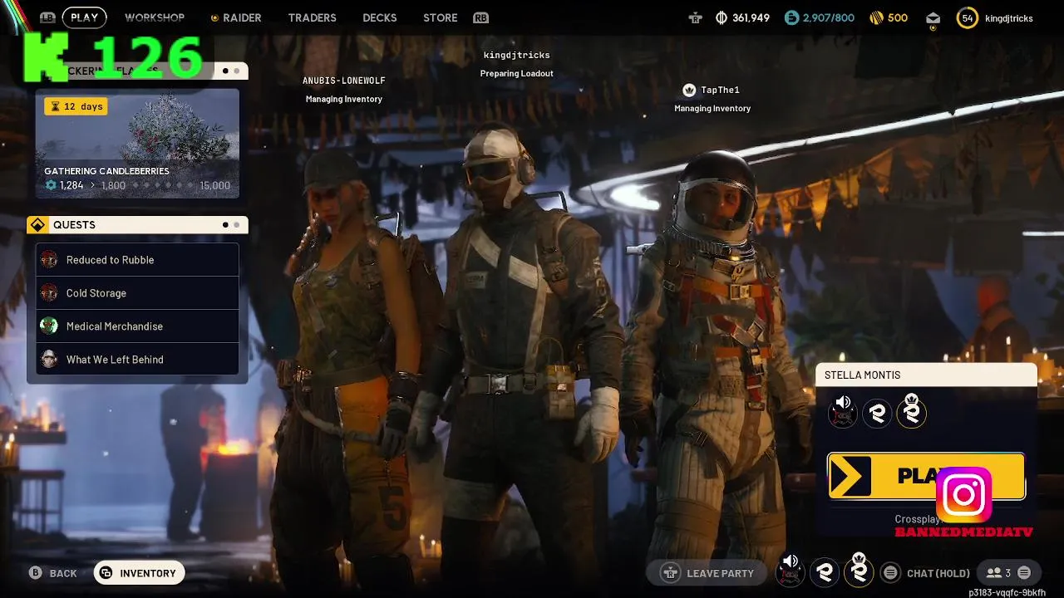
Task: Click the middle avatar in the Stella Montis panel
Action: (877, 413)
